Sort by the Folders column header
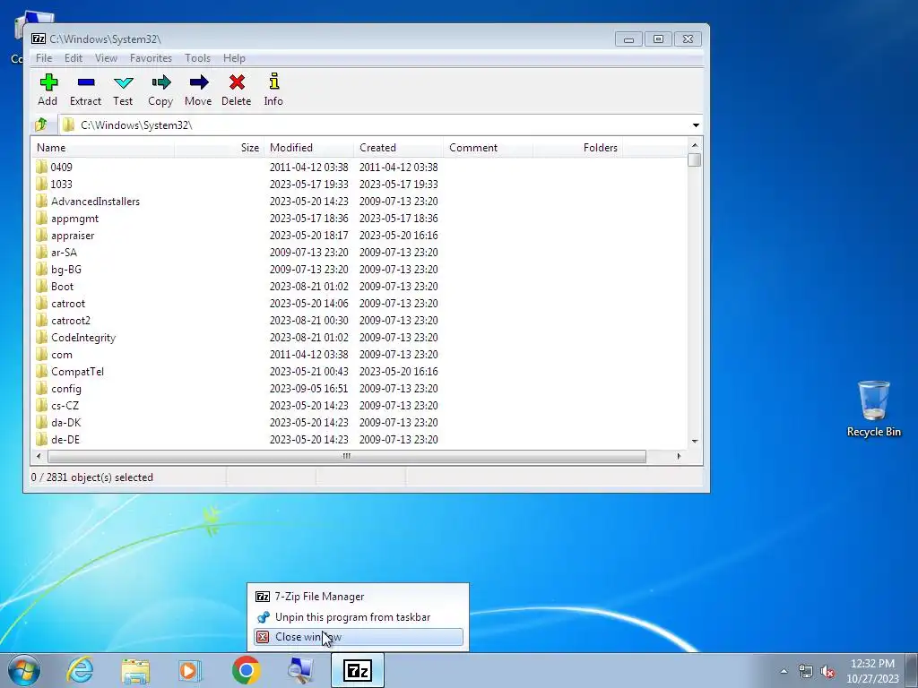This screenshot has height=688, width=918. click(577, 148)
